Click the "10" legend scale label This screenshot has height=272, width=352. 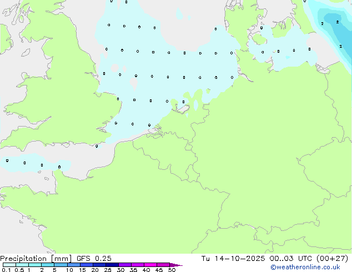tap(69, 270)
